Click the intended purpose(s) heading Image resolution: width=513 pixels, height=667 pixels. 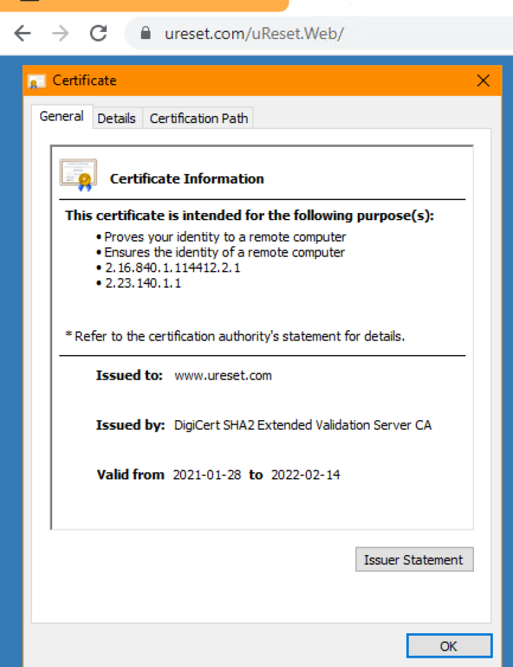coord(250,215)
